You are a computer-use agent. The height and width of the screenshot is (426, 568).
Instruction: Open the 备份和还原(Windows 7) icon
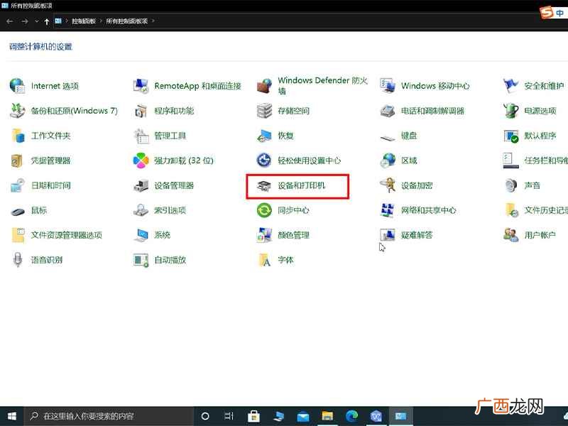(x=17, y=111)
